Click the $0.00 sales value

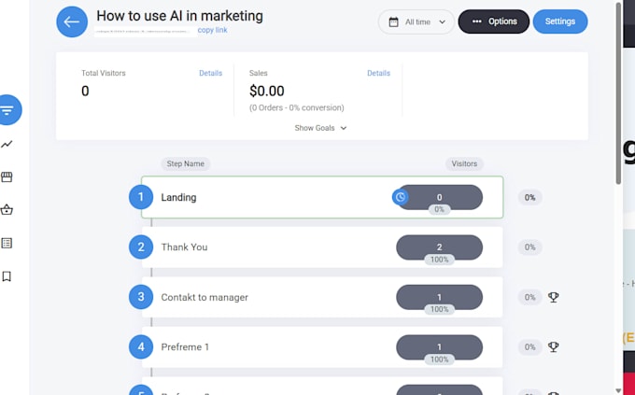(266, 91)
